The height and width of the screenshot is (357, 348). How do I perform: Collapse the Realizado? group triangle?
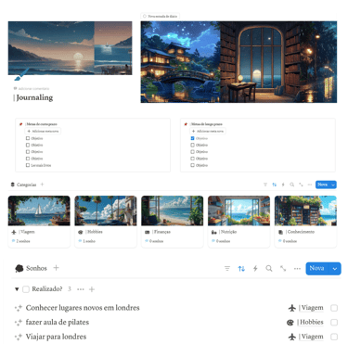pos(17,289)
